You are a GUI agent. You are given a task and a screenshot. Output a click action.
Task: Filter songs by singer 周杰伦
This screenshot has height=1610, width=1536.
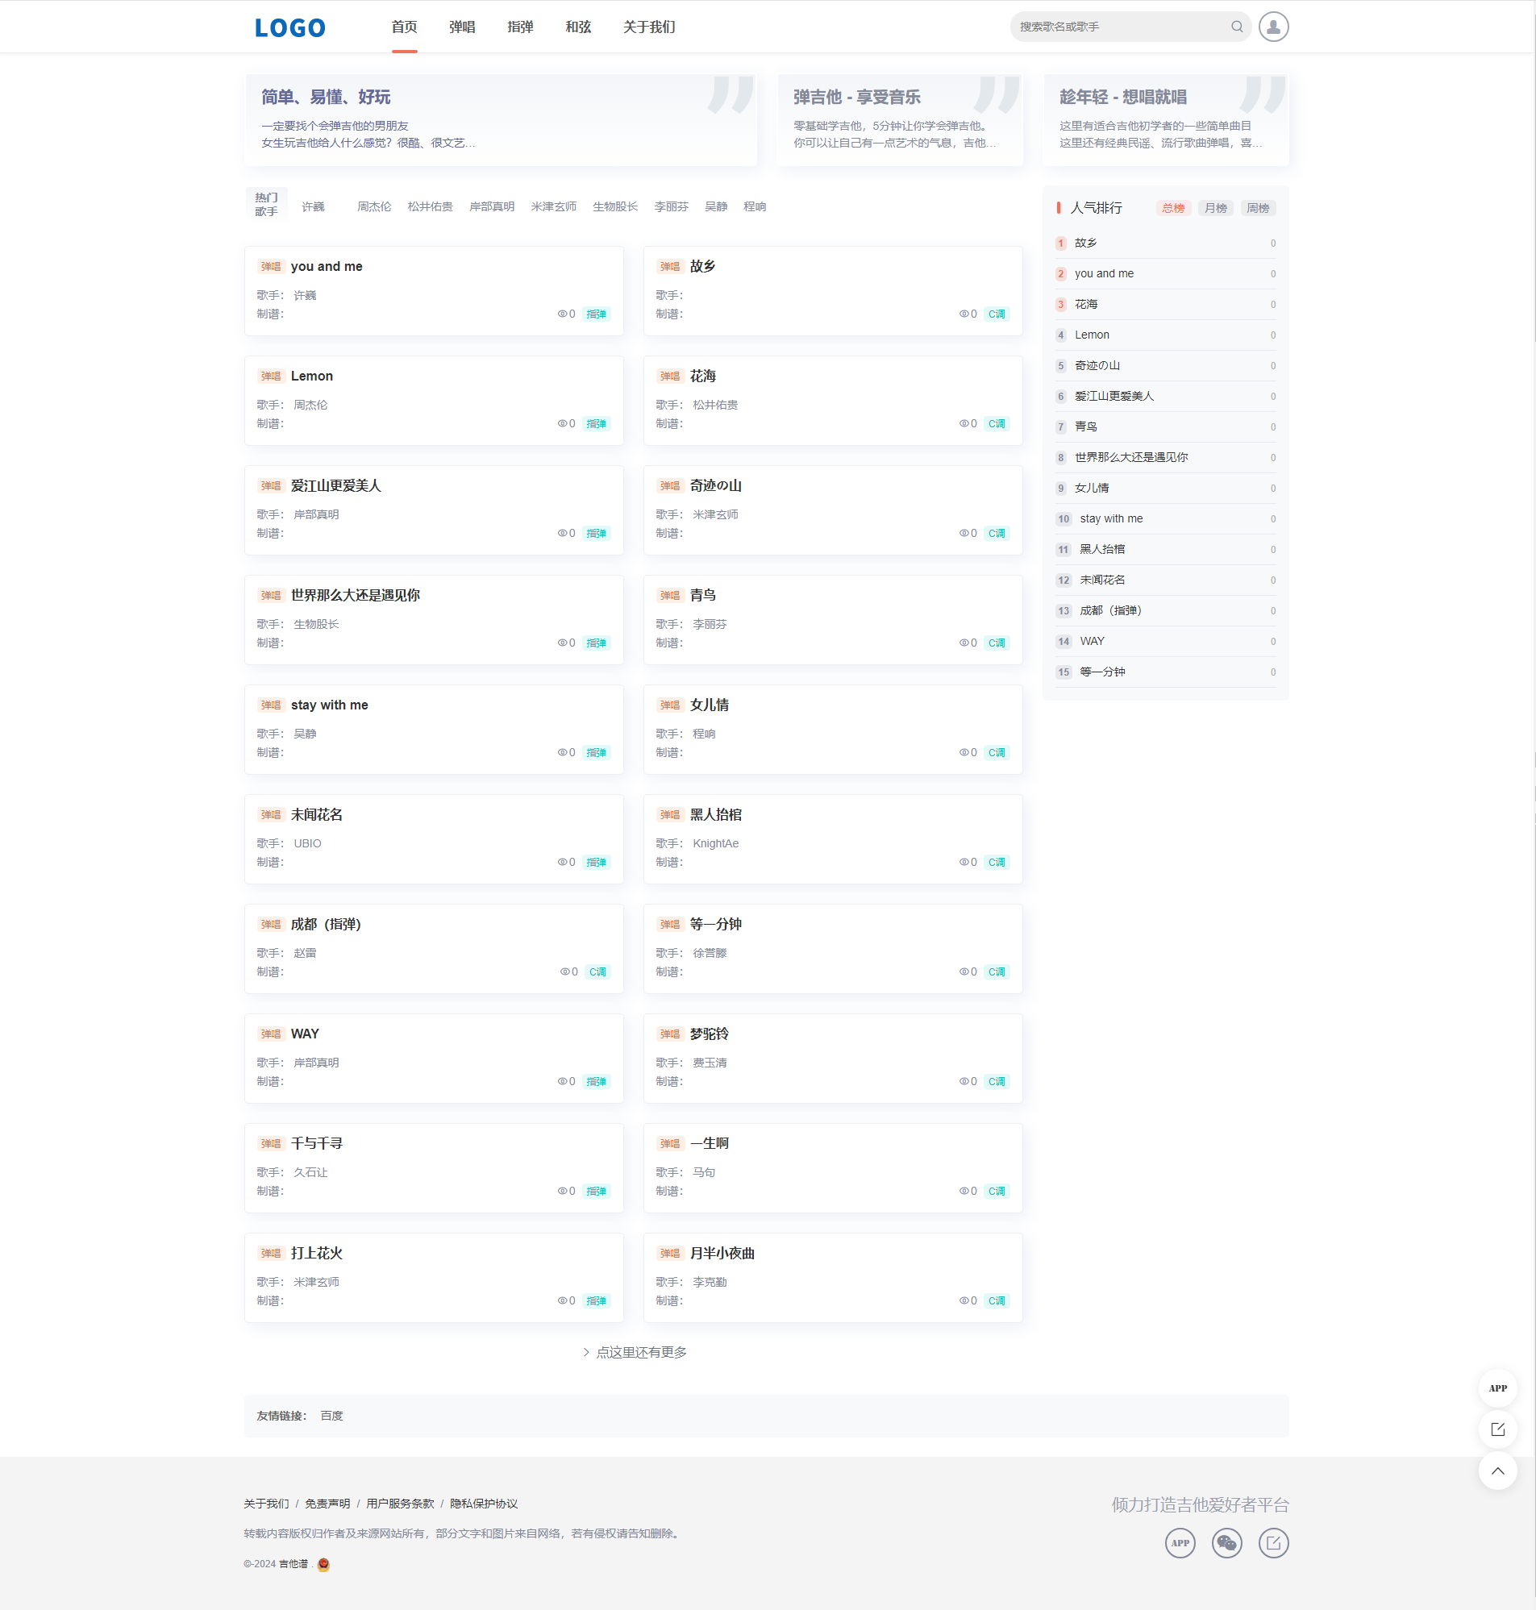(374, 206)
